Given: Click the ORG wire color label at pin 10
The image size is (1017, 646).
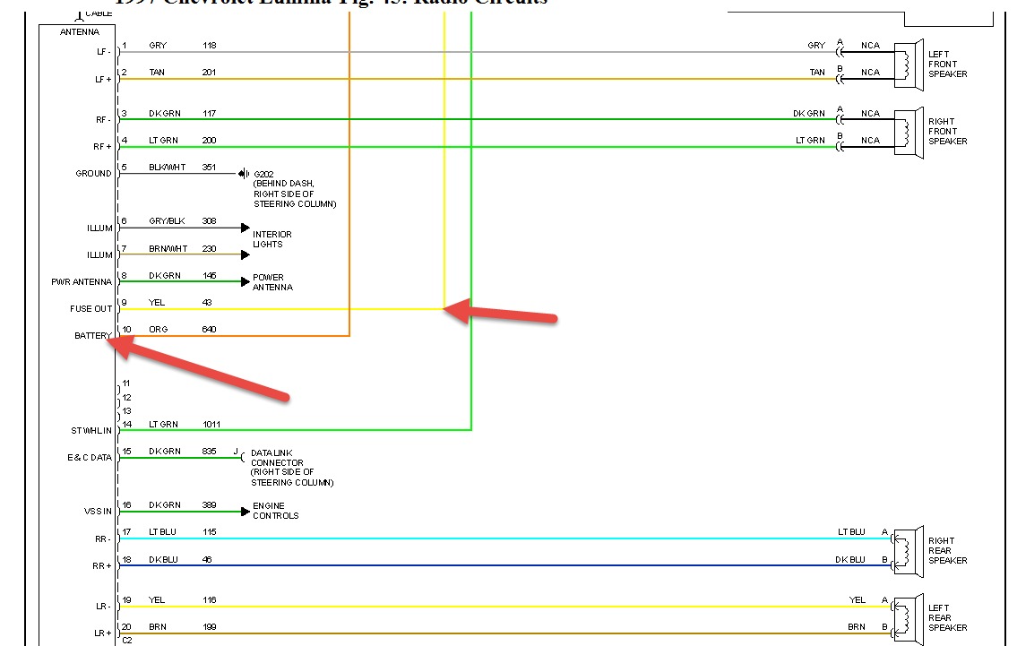Looking at the screenshot, I should click(159, 329).
